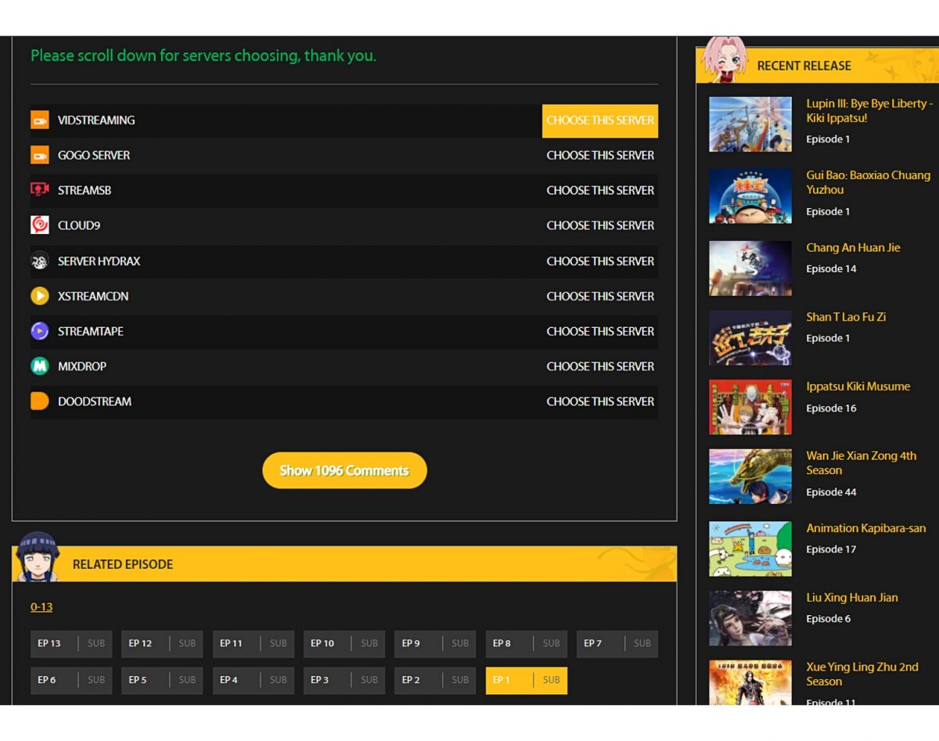This screenshot has width=939, height=741.
Task: Choose this server for Streamtape
Action: [599, 332]
